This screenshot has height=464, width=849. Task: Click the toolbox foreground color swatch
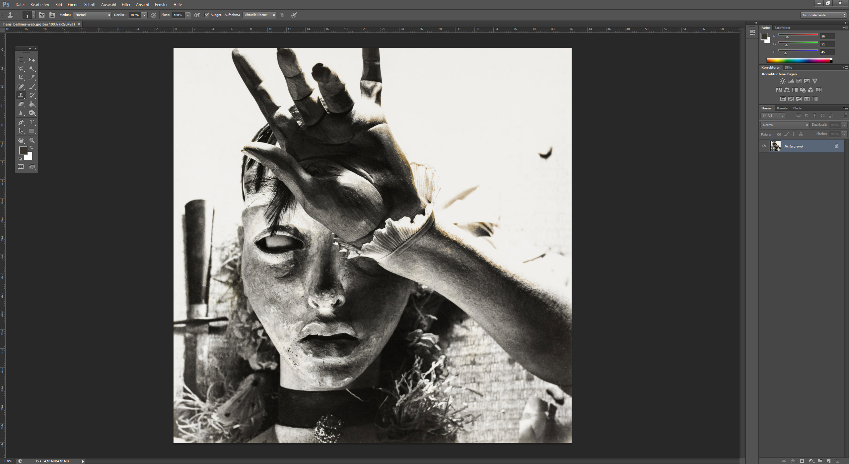(23, 150)
